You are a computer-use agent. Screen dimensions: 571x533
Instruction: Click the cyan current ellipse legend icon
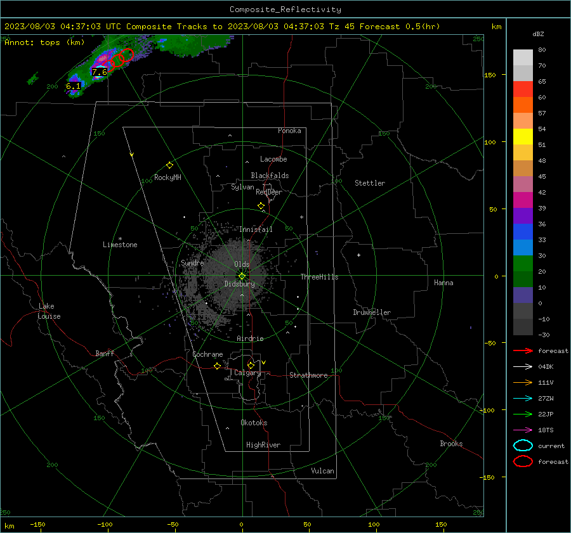[x=523, y=446]
